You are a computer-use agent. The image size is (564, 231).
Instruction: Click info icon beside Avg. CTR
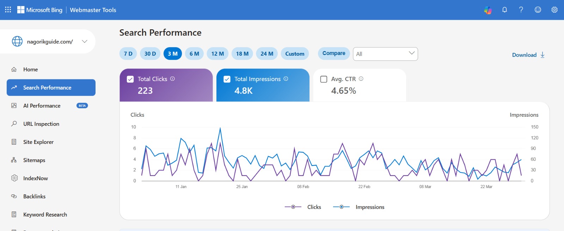coord(361,79)
